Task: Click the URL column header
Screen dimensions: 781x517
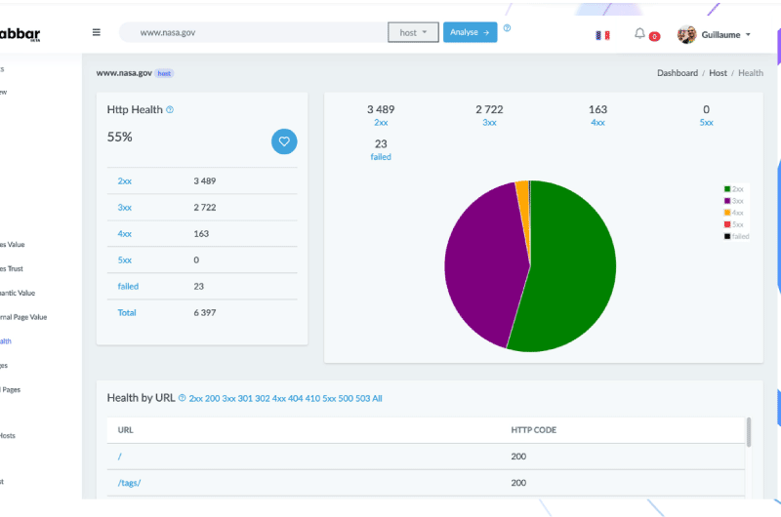Action: [x=126, y=430]
